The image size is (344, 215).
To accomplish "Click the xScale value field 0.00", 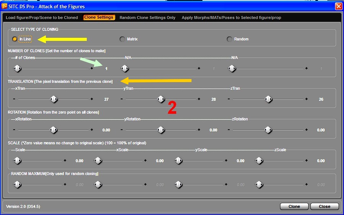I will [160, 161].
